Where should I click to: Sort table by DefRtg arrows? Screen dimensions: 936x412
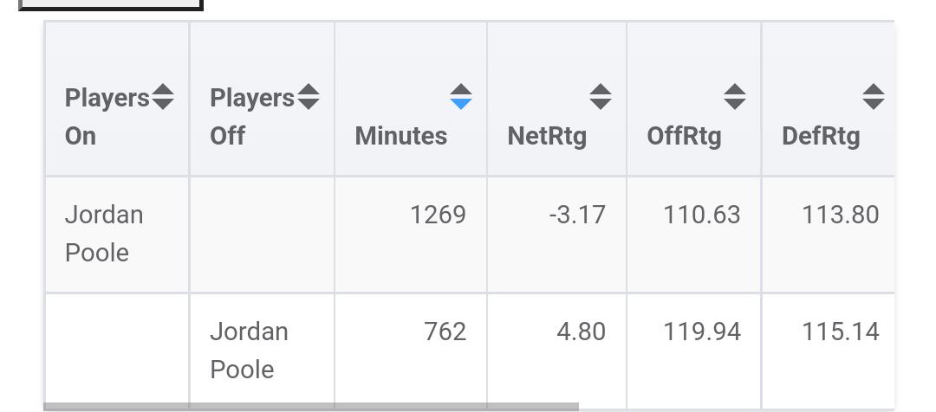pyautogui.click(x=874, y=97)
